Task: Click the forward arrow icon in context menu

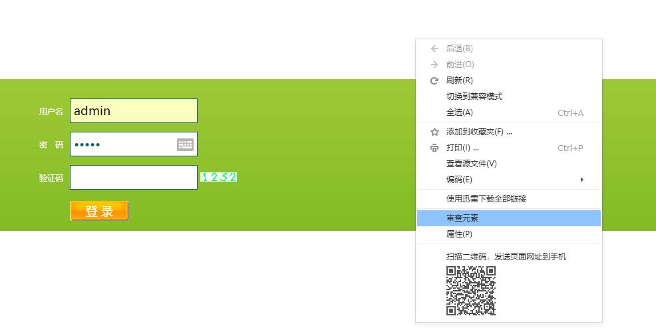Action: (x=434, y=65)
